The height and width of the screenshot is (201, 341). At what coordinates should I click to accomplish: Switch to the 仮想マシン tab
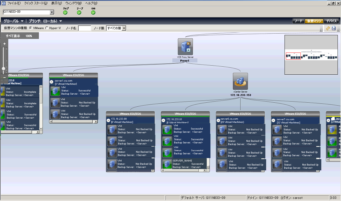(x=314, y=21)
